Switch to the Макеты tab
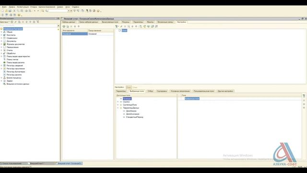 [150, 22]
